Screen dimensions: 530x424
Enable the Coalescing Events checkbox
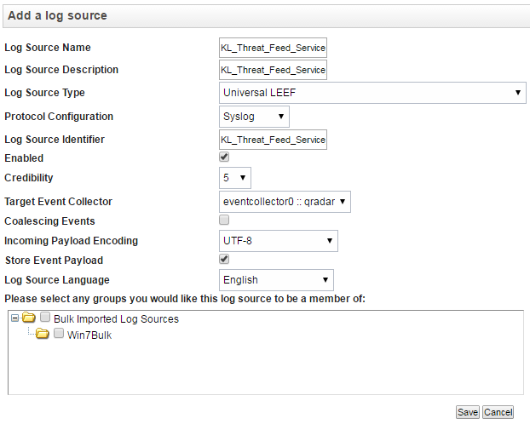point(224,220)
